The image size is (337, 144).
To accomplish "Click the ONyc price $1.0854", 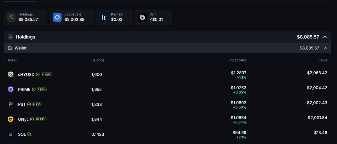I will click(239, 117).
